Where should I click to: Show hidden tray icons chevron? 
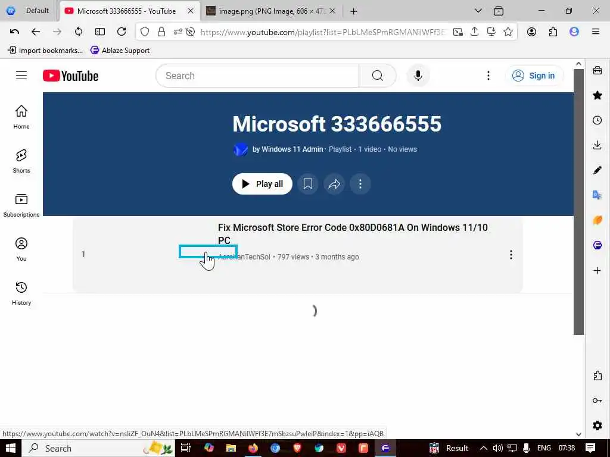(483, 448)
